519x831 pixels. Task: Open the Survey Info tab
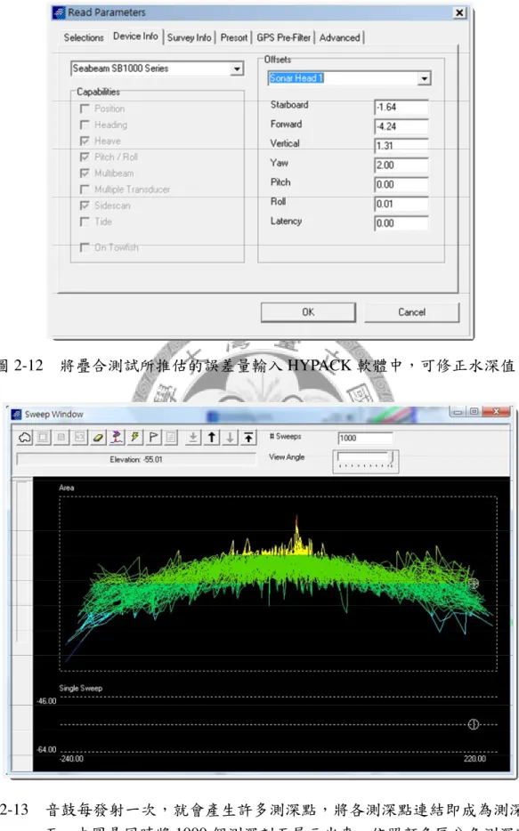click(x=190, y=37)
